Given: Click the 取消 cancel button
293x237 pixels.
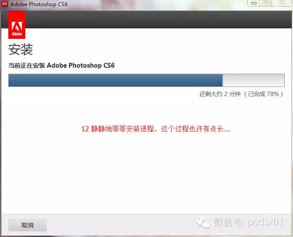Looking at the screenshot, I should coord(27,225).
